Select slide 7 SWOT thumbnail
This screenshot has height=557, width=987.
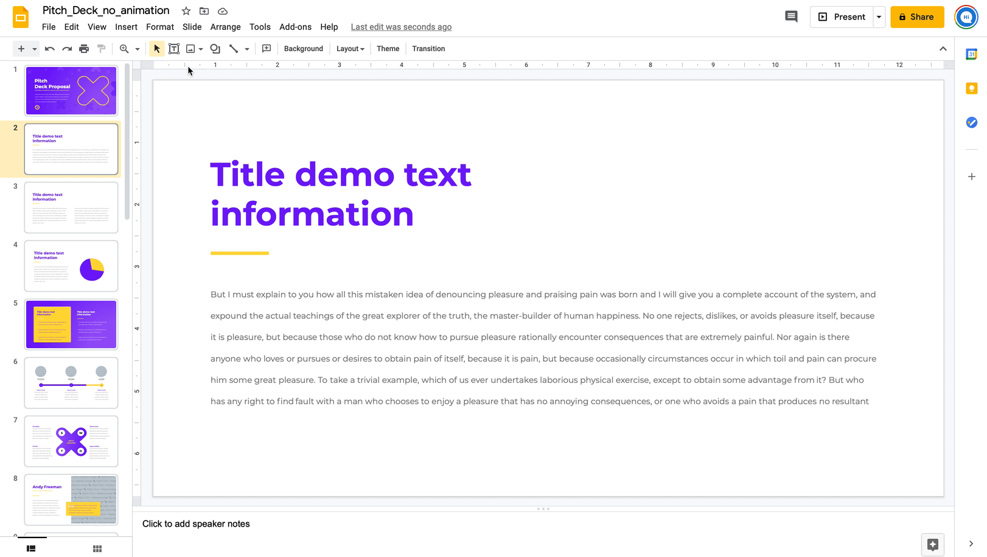pyautogui.click(x=71, y=441)
